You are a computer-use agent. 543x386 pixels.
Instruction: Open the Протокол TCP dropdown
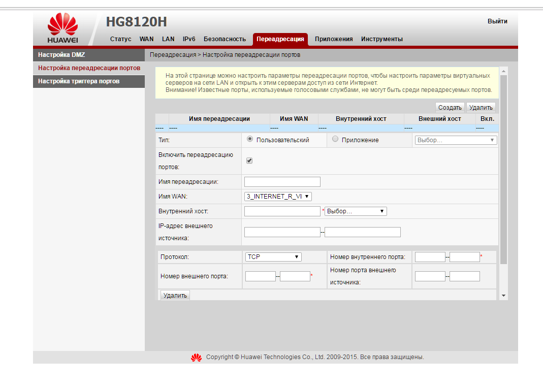pyautogui.click(x=273, y=257)
